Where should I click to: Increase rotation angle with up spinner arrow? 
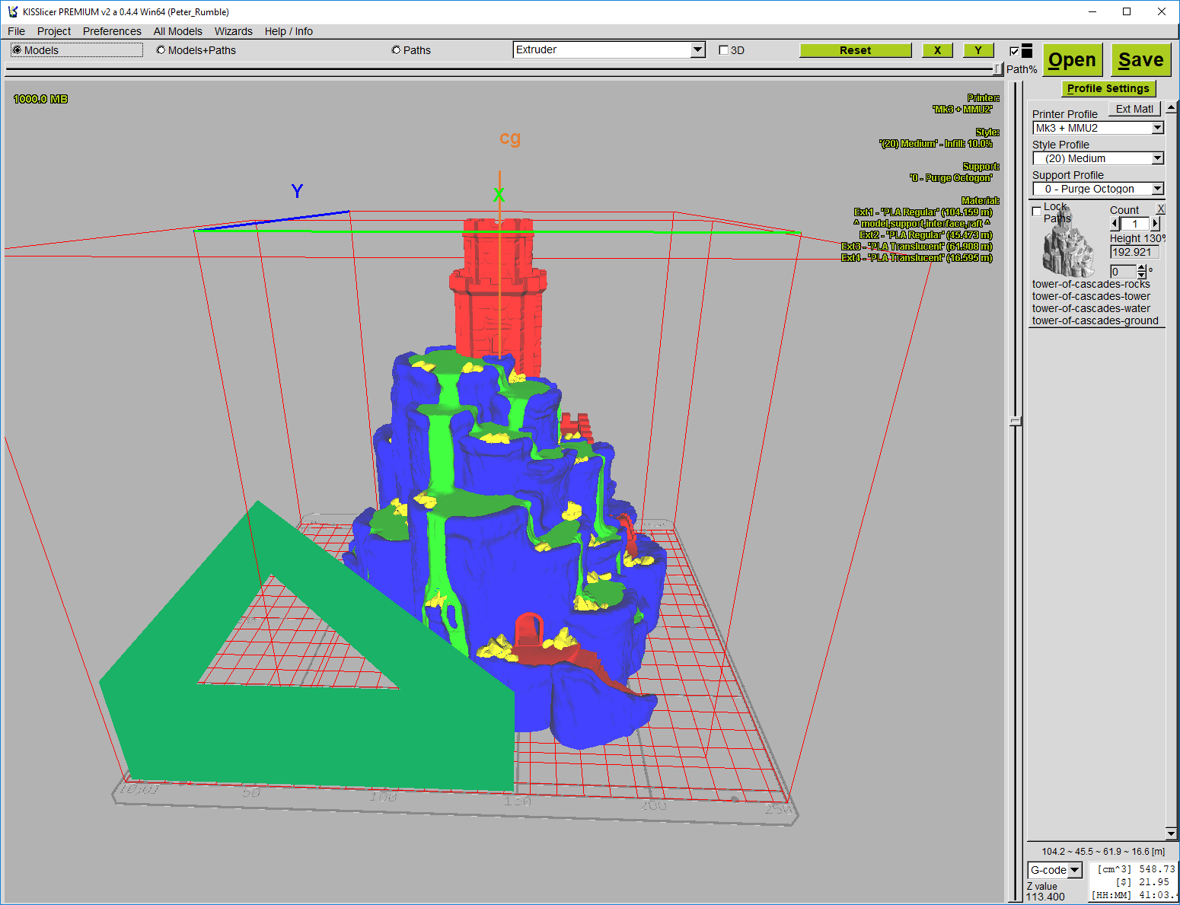[1141, 268]
